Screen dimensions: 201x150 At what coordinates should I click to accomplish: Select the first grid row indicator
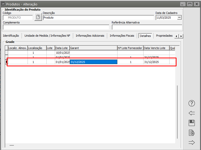click(x=7, y=53)
